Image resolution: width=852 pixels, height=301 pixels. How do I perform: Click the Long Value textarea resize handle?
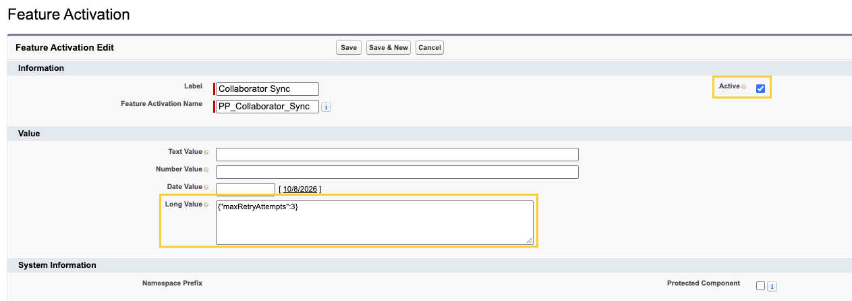coord(530,240)
